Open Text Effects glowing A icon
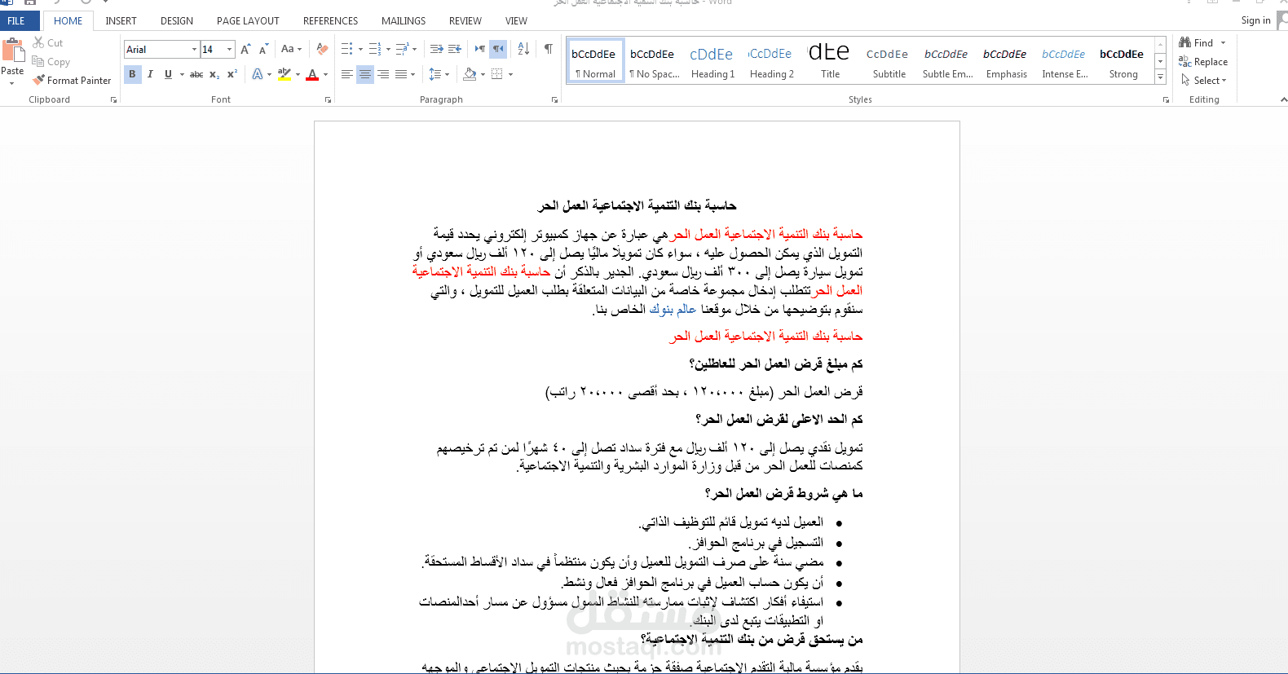 coord(258,74)
